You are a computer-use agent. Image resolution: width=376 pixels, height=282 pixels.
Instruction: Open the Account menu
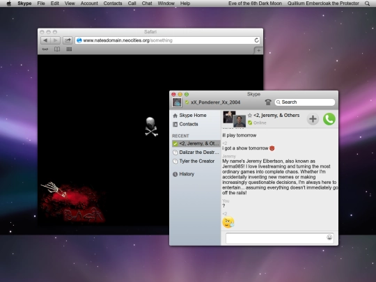point(89,3)
